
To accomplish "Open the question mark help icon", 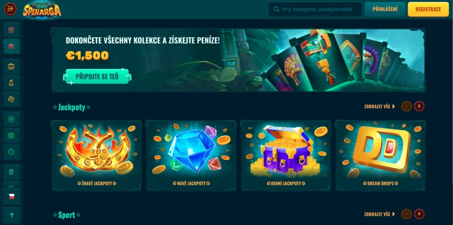I will point(11,215).
